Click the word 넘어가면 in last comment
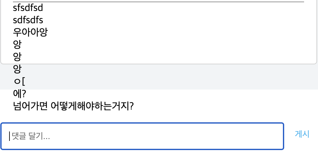 pos(30,106)
